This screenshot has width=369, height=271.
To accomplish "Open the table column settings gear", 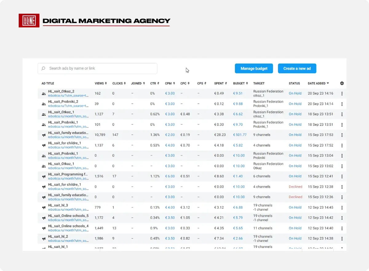I will tap(342, 83).
